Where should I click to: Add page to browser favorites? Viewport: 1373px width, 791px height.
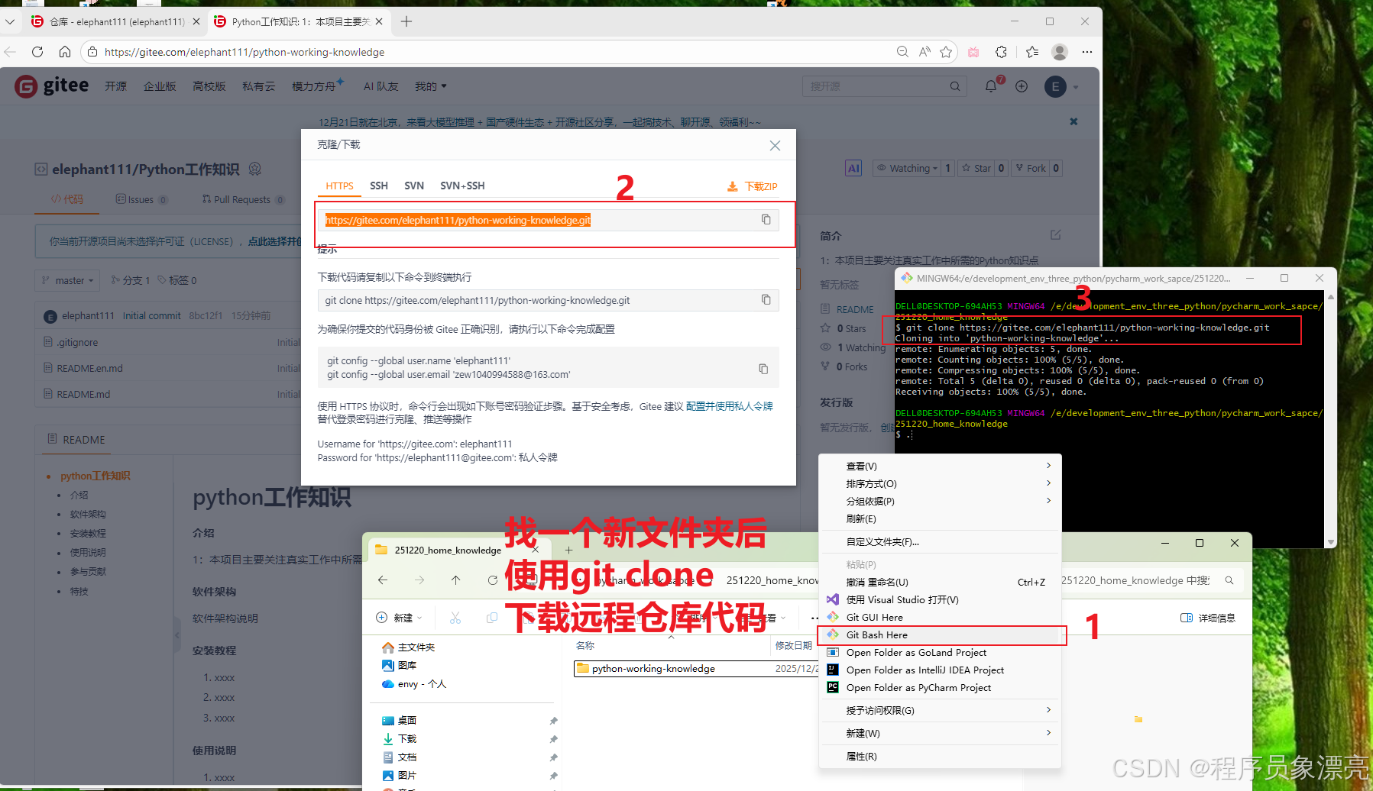tap(946, 52)
